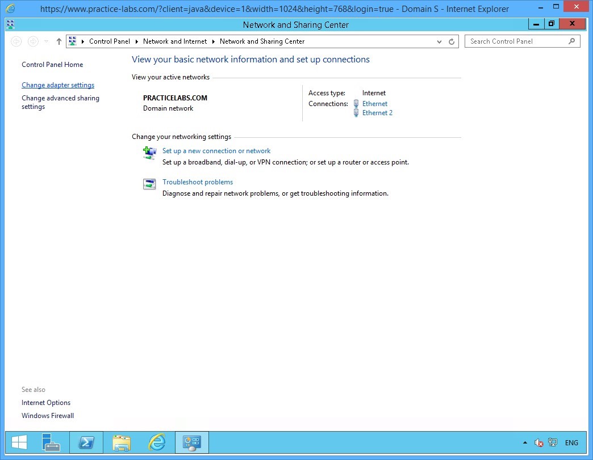Click the set up new connection icon
Viewport: 593px width, 460px height.
pyautogui.click(x=149, y=153)
